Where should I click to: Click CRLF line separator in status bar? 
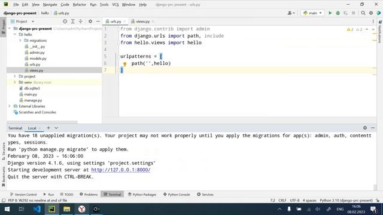click(x=282, y=201)
